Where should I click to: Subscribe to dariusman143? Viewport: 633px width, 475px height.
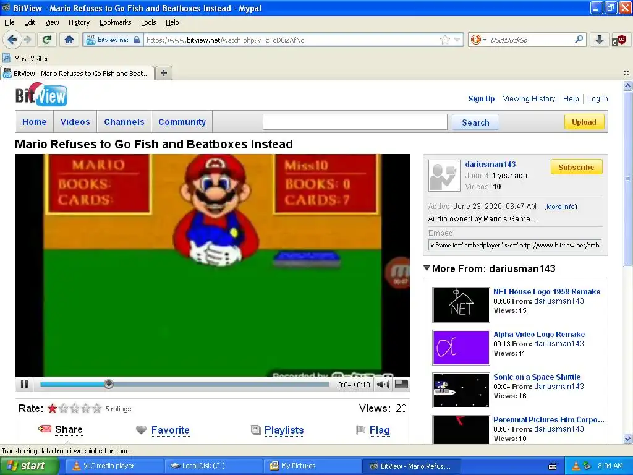click(x=576, y=167)
